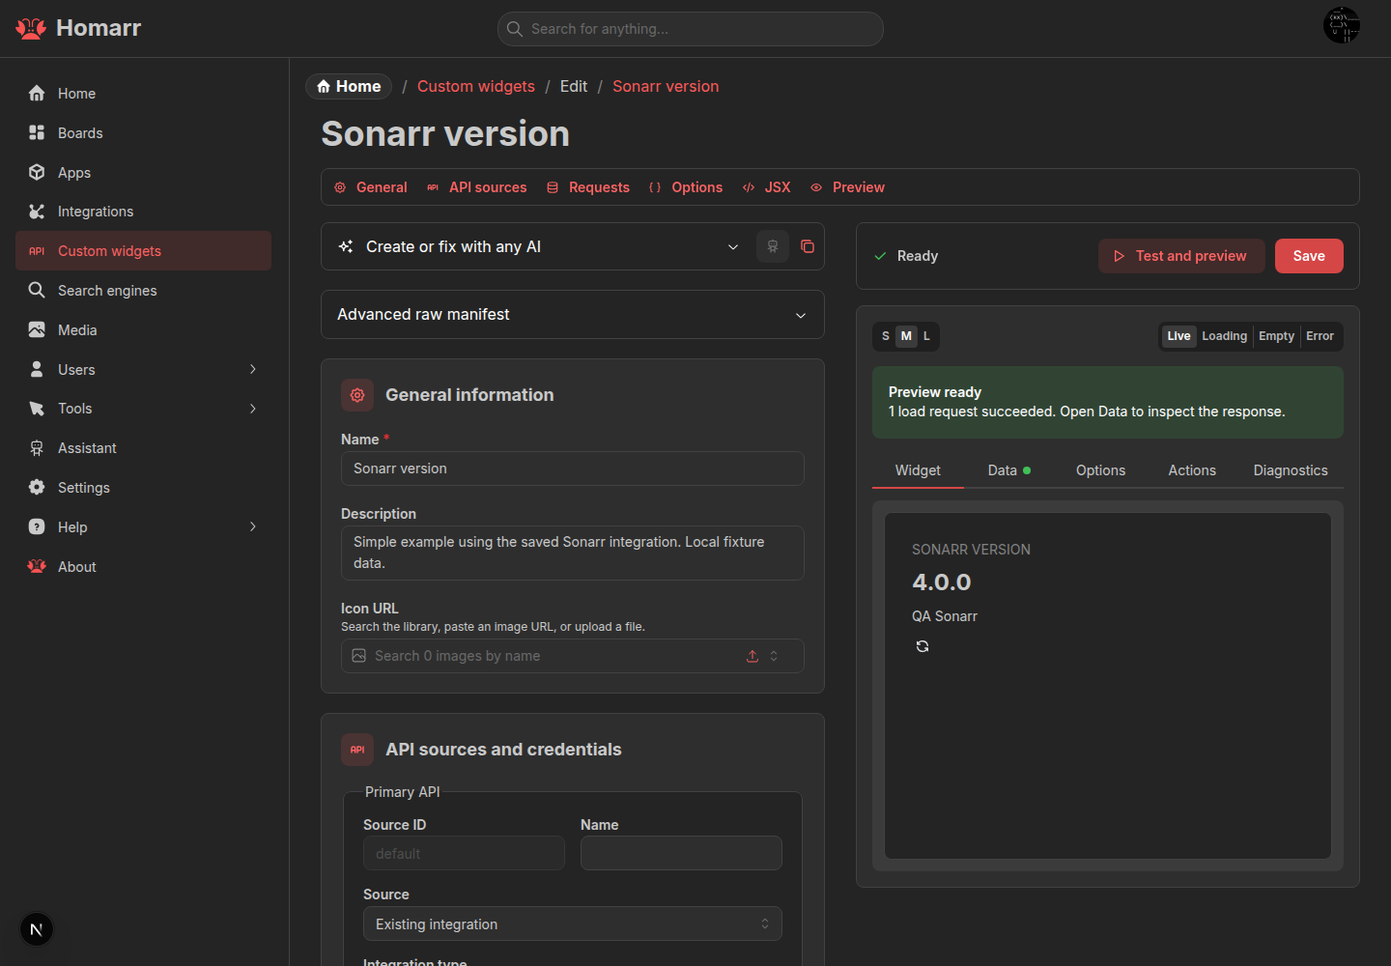
Task: Focus the Search for anything field
Action: (691, 29)
